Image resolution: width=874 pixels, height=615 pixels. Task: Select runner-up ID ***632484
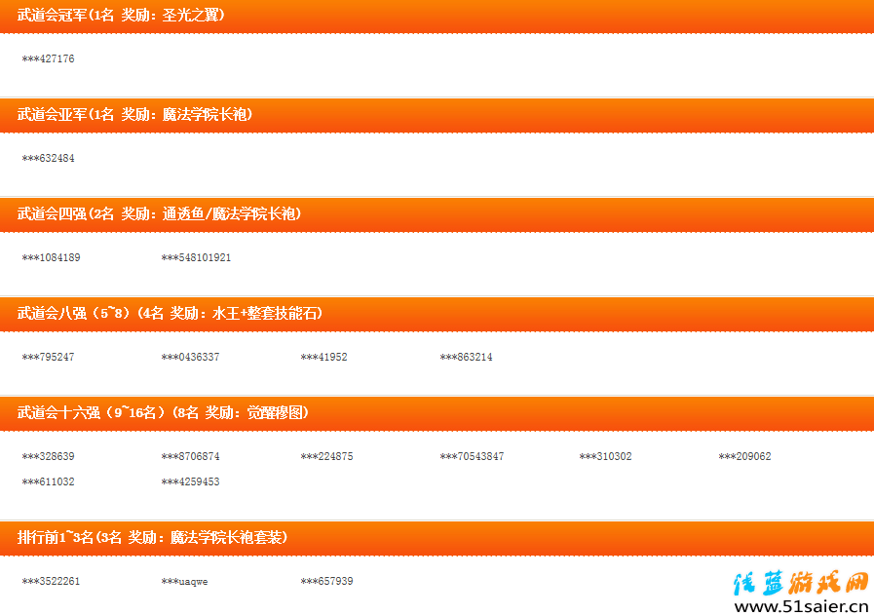click(x=48, y=159)
